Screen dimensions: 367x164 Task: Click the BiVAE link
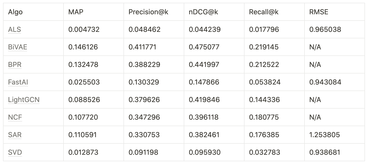click(x=17, y=47)
